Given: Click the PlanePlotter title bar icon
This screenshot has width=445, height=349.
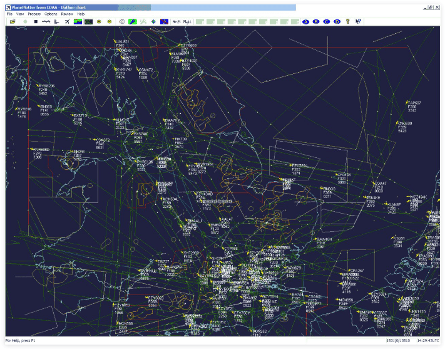Looking at the screenshot, I should [9, 8].
